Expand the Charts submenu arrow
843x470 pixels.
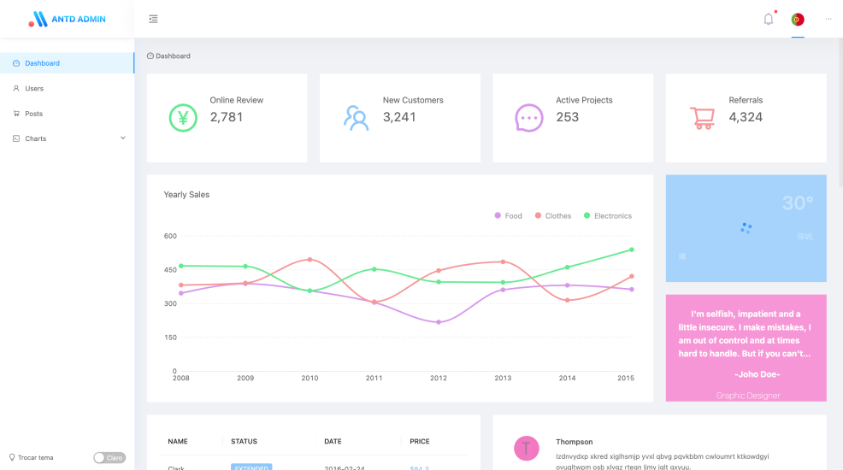(122, 138)
